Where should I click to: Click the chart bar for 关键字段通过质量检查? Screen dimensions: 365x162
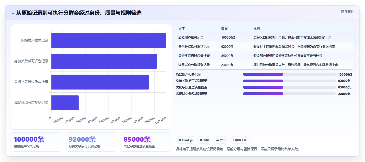(x=100, y=82)
